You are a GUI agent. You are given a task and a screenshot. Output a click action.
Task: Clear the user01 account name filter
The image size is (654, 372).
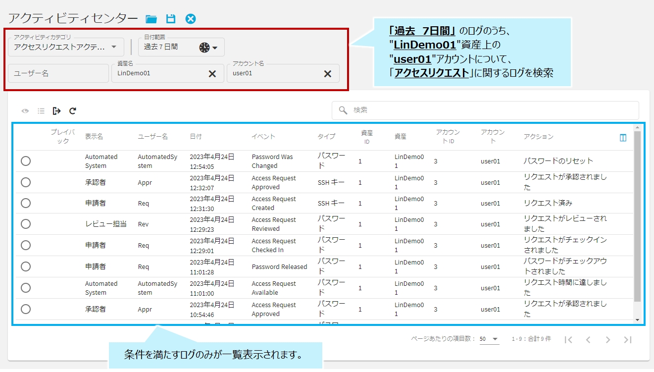point(327,74)
